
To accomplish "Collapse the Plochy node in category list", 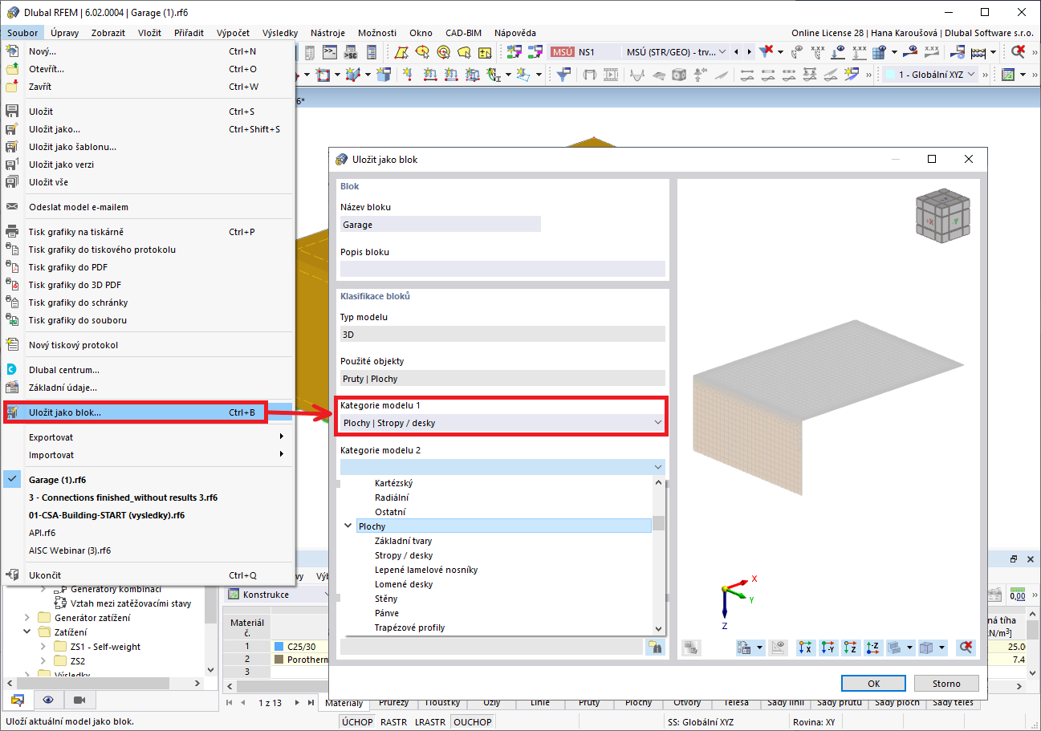I will [347, 526].
